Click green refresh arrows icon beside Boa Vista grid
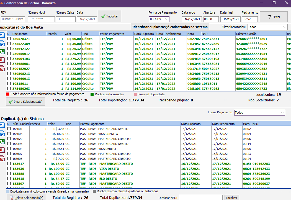 pyautogui.click(x=2, y=52)
